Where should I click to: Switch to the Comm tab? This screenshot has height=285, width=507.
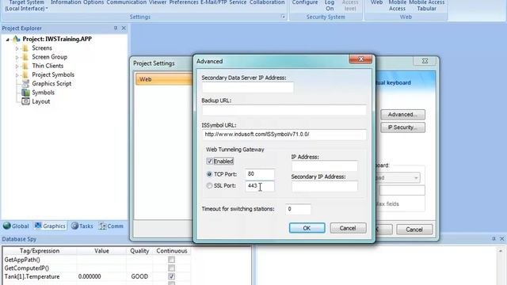point(111,226)
